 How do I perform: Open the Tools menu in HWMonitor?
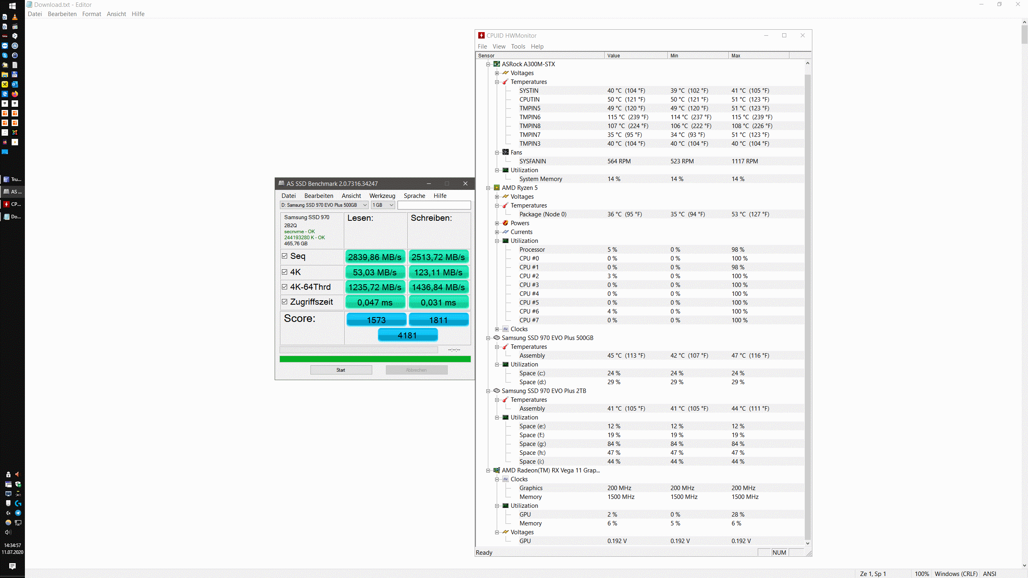[x=518, y=47]
